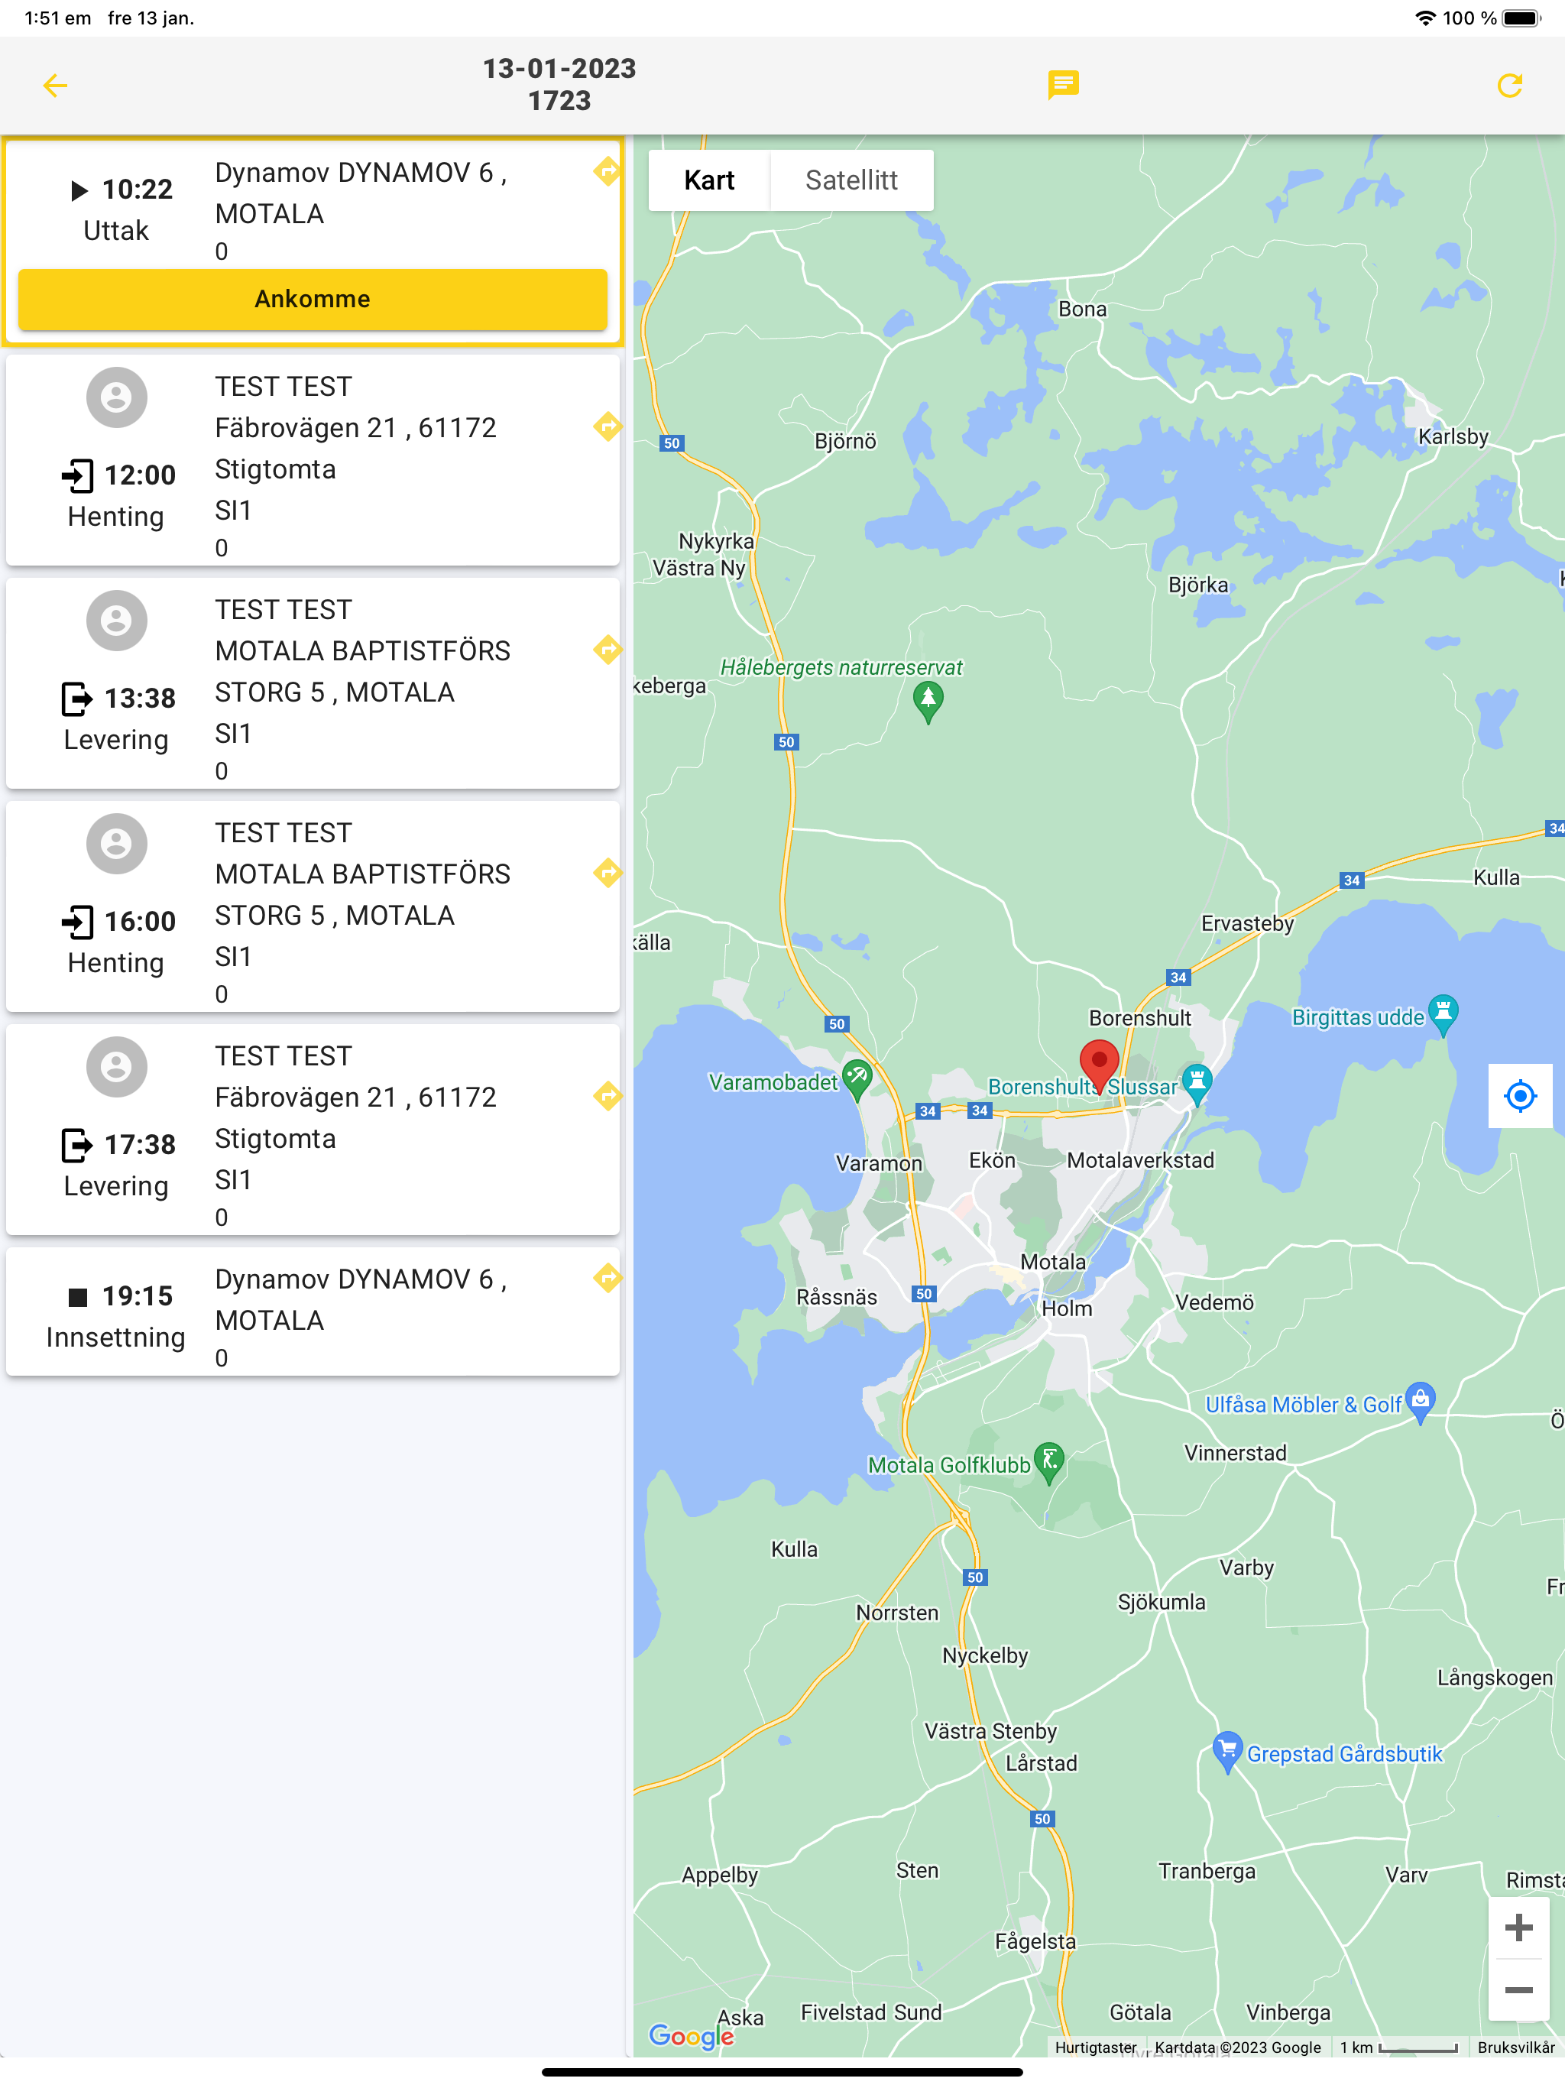The width and height of the screenshot is (1565, 2088).
Task: Open navigation for the 10:22 Uttak stop
Action: tap(608, 172)
